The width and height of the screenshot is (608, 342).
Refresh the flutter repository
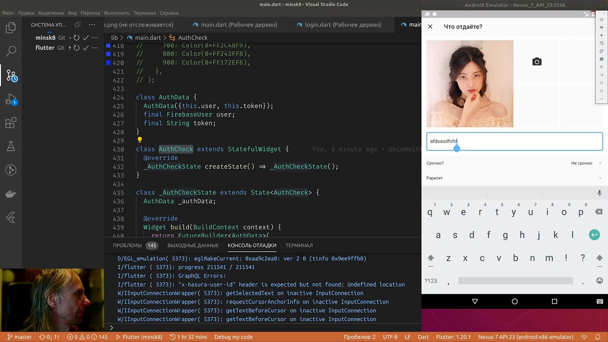(x=76, y=47)
